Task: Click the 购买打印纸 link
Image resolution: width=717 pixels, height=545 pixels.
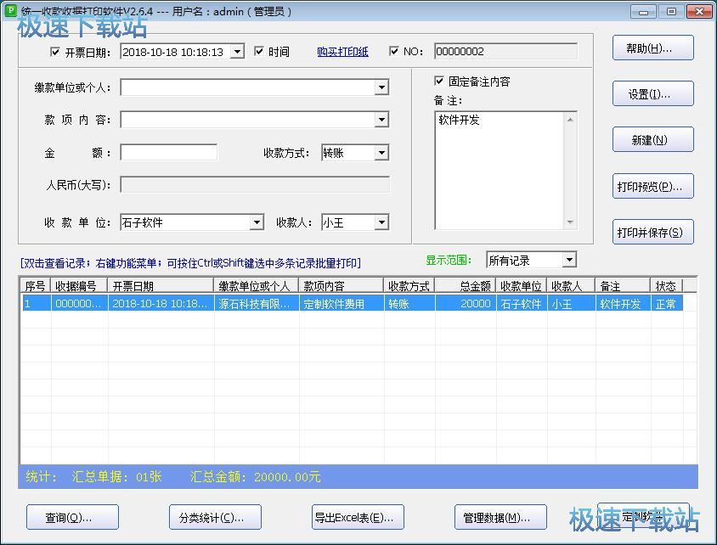Action: pyautogui.click(x=342, y=52)
